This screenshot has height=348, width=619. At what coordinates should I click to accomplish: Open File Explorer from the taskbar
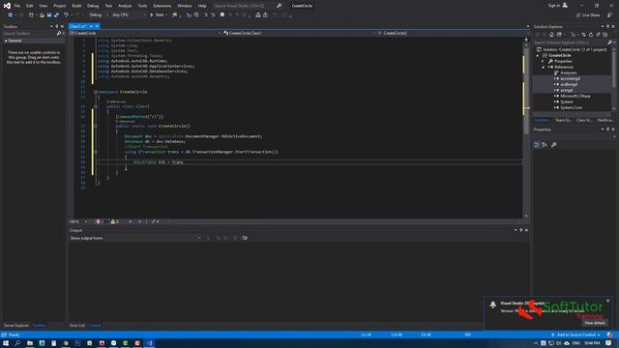(x=30, y=343)
